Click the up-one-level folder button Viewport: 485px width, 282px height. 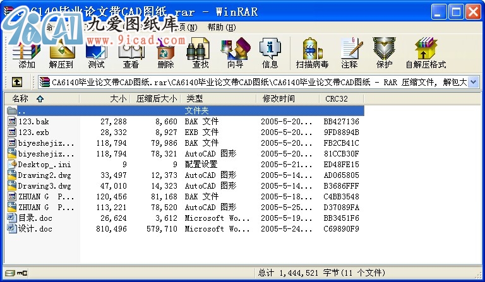click(x=17, y=82)
